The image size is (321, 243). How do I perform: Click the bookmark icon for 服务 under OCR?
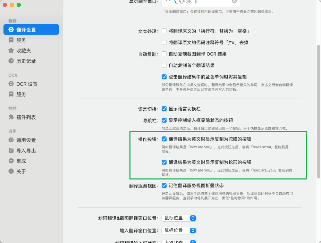click(11, 94)
